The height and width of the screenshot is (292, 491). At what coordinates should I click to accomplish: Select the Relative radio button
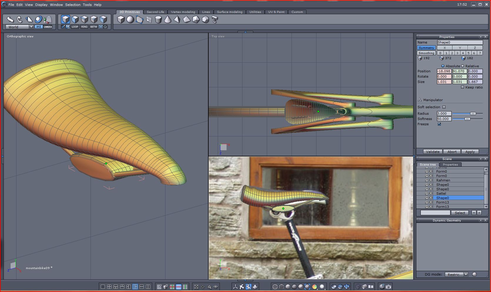pos(462,66)
